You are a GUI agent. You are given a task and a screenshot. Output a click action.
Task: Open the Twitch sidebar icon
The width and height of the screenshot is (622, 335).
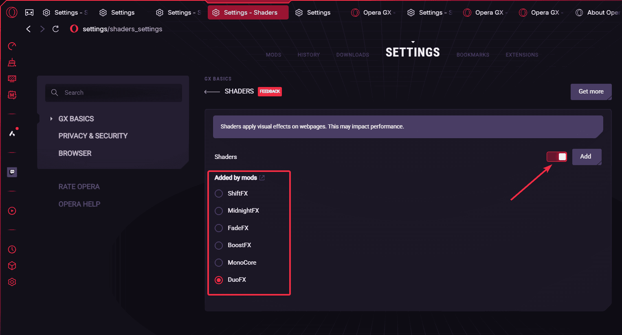(x=12, y=172)
